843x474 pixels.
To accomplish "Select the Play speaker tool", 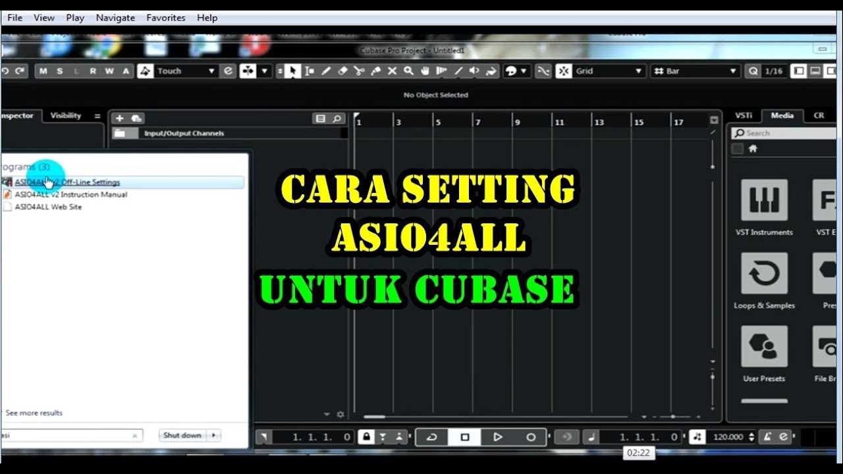I will click(474, 71).
